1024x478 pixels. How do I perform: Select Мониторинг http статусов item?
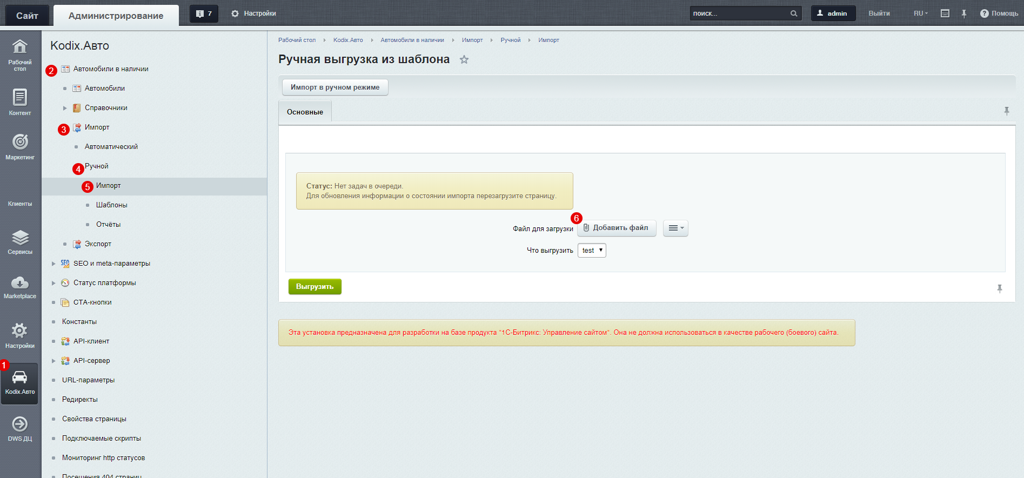tap(104, 458)
